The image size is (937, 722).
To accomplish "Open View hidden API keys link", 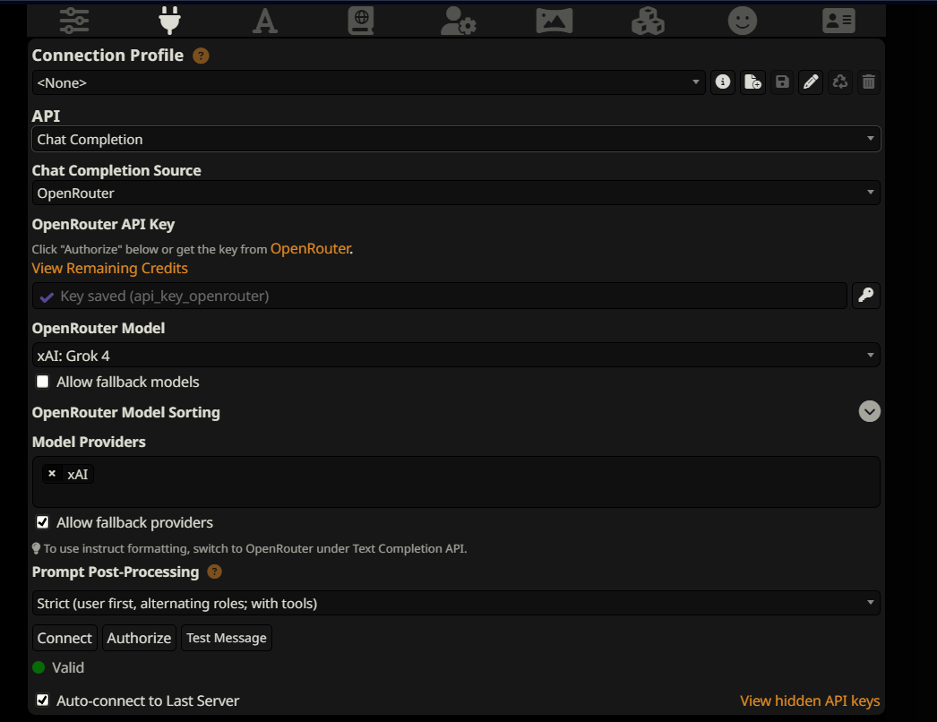I will [810, 701].
